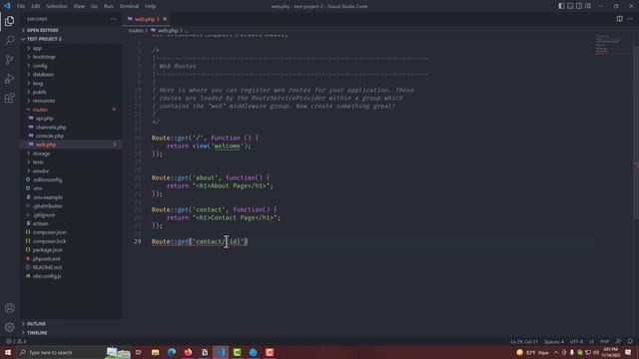This screenshot has width=639, height=359.
Task: Open README.md file
Action: [71, 267]
